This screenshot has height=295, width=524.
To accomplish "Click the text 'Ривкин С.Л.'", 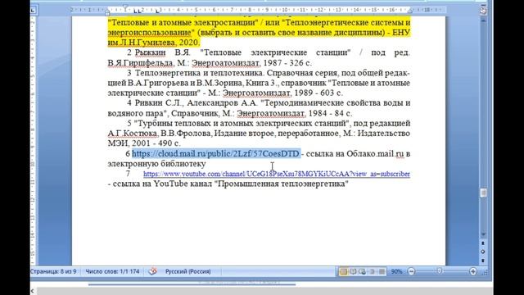I will point(159,103).
